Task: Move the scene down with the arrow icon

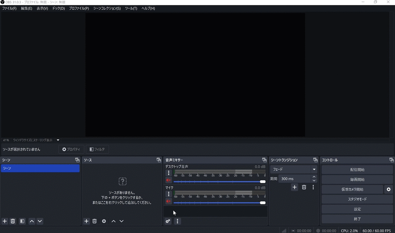Action: 40,221
